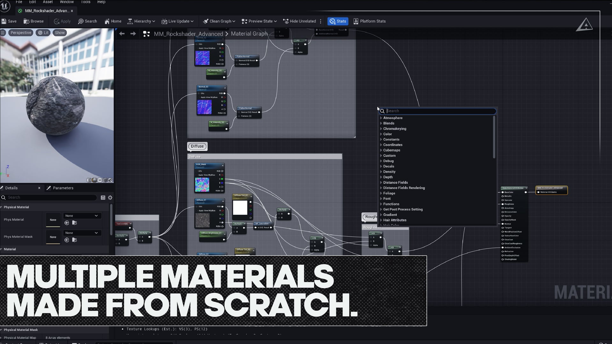Click the Perspective viewport button

click(21, 33)
